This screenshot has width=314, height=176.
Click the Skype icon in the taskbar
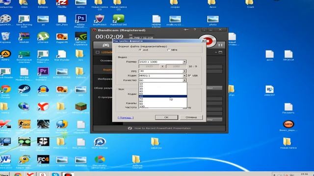[55, 174]
